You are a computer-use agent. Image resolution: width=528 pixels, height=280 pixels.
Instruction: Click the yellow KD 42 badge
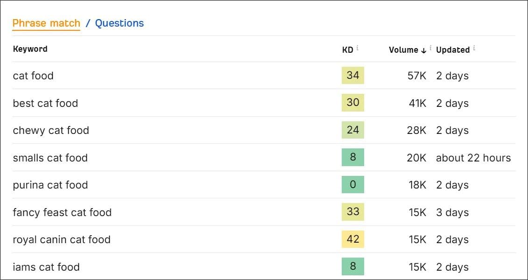[353, 239]
